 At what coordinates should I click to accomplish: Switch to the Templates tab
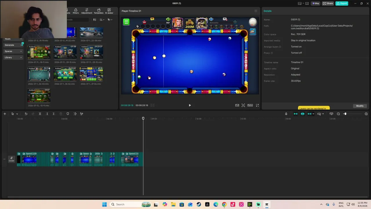pyautogui.click(x=99, y=11)
